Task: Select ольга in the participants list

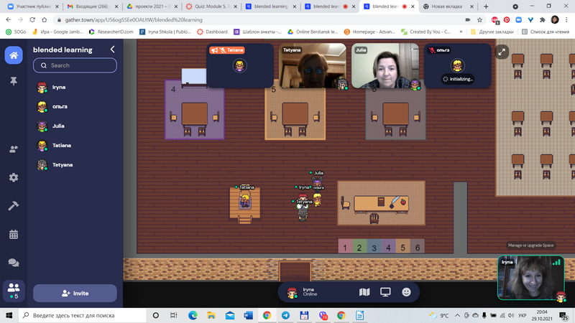Action: coord(75,106)
